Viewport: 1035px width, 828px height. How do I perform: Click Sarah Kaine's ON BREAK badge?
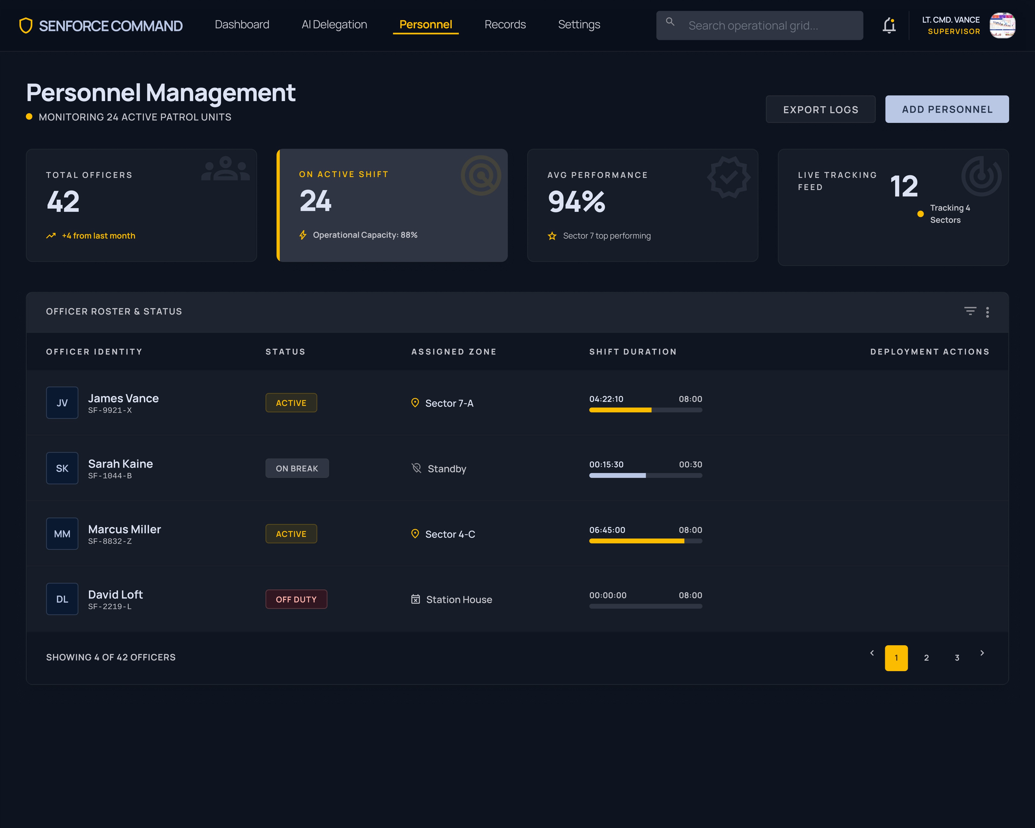(297, 468)
